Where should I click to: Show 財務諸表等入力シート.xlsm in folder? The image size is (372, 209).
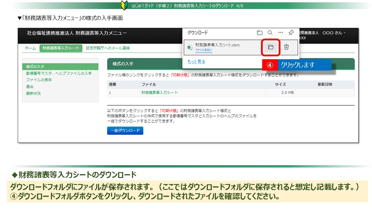point(271,47)
